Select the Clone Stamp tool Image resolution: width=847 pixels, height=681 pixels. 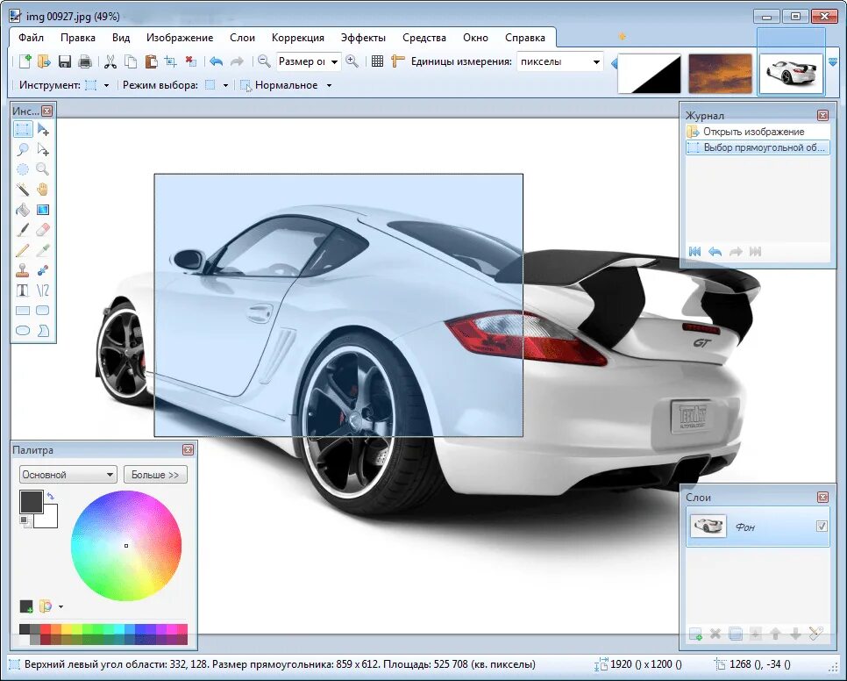(x=23, y=270)
